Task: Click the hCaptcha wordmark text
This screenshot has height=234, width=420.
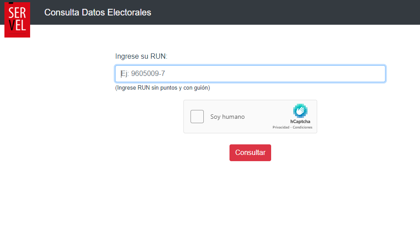Action: coord(300,121)
